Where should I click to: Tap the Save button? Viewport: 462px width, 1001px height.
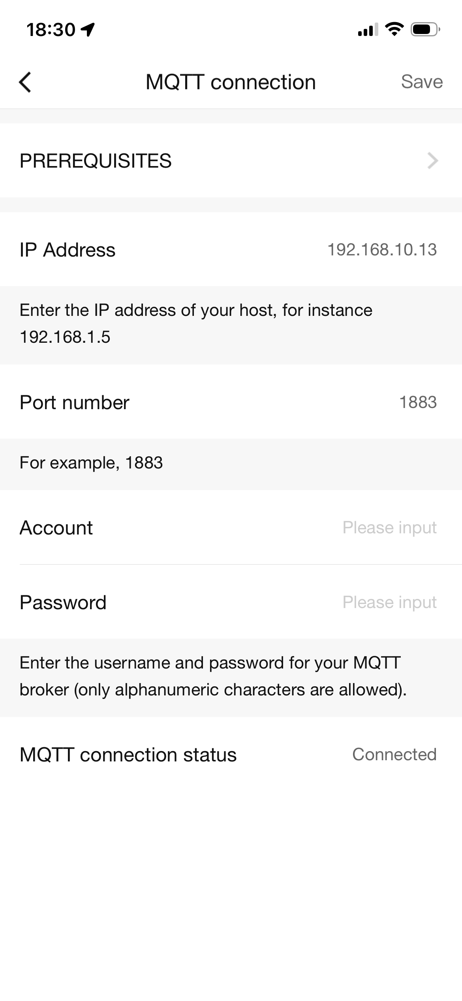pyautogui.click(x=421, y=82)
